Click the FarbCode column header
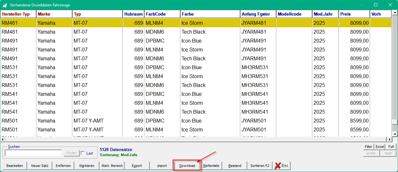398x172 pixels. pos(162,14)
